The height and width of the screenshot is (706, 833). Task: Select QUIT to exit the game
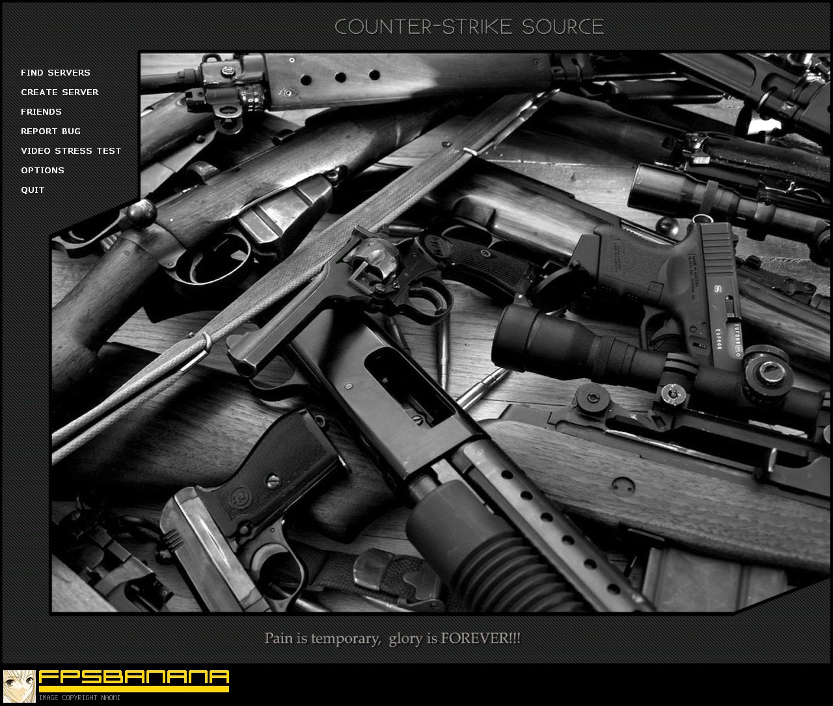point(33,190)
